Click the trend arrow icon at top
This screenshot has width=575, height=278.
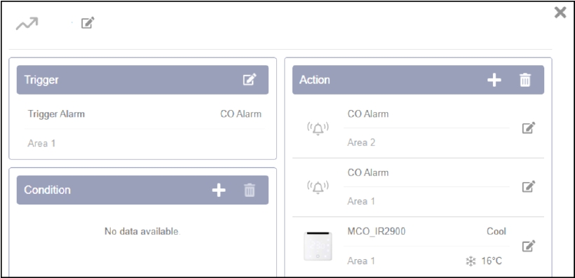tap(27, 25)
